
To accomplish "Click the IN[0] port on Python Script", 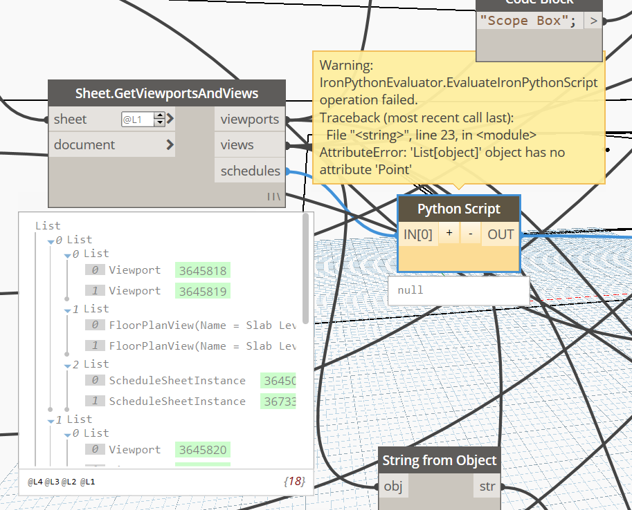I will click(418, 234).
